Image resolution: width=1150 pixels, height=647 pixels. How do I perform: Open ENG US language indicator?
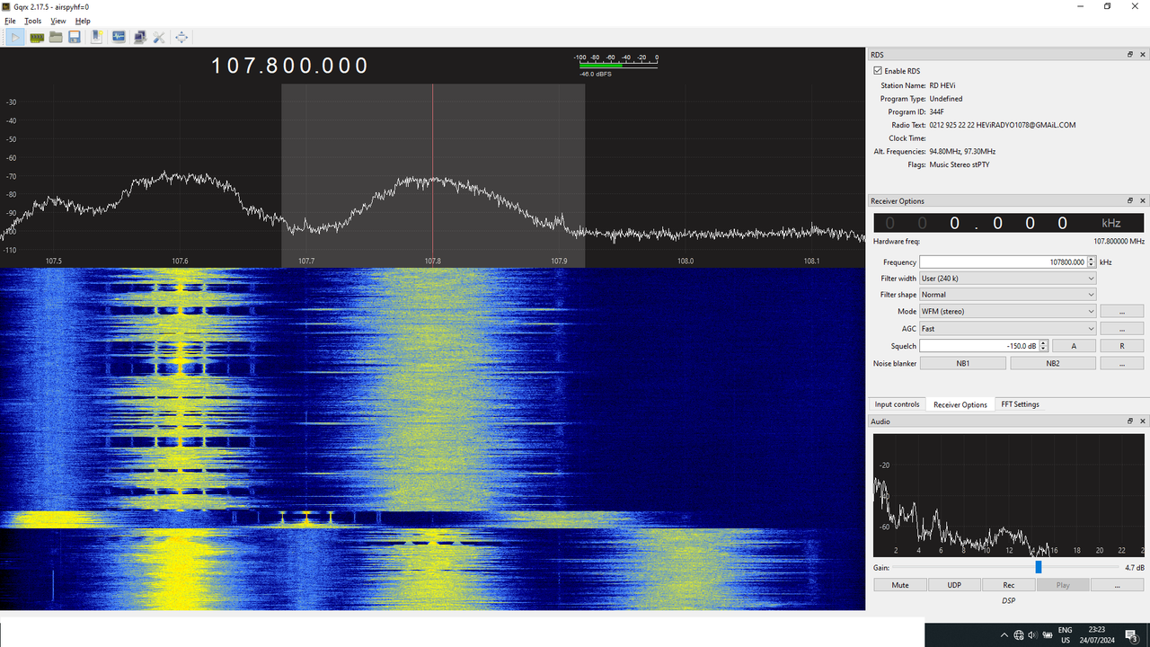1066,635
